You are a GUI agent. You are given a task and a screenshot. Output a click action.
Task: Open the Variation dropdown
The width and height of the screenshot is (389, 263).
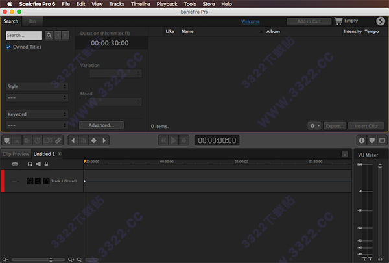[x=115, y=73]
